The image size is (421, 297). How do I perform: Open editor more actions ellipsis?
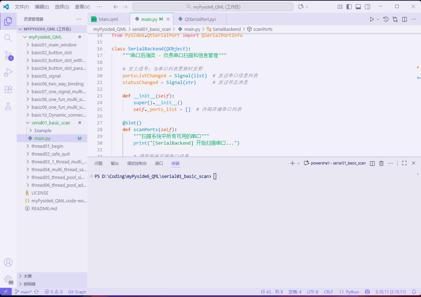[x=414, y=19]
